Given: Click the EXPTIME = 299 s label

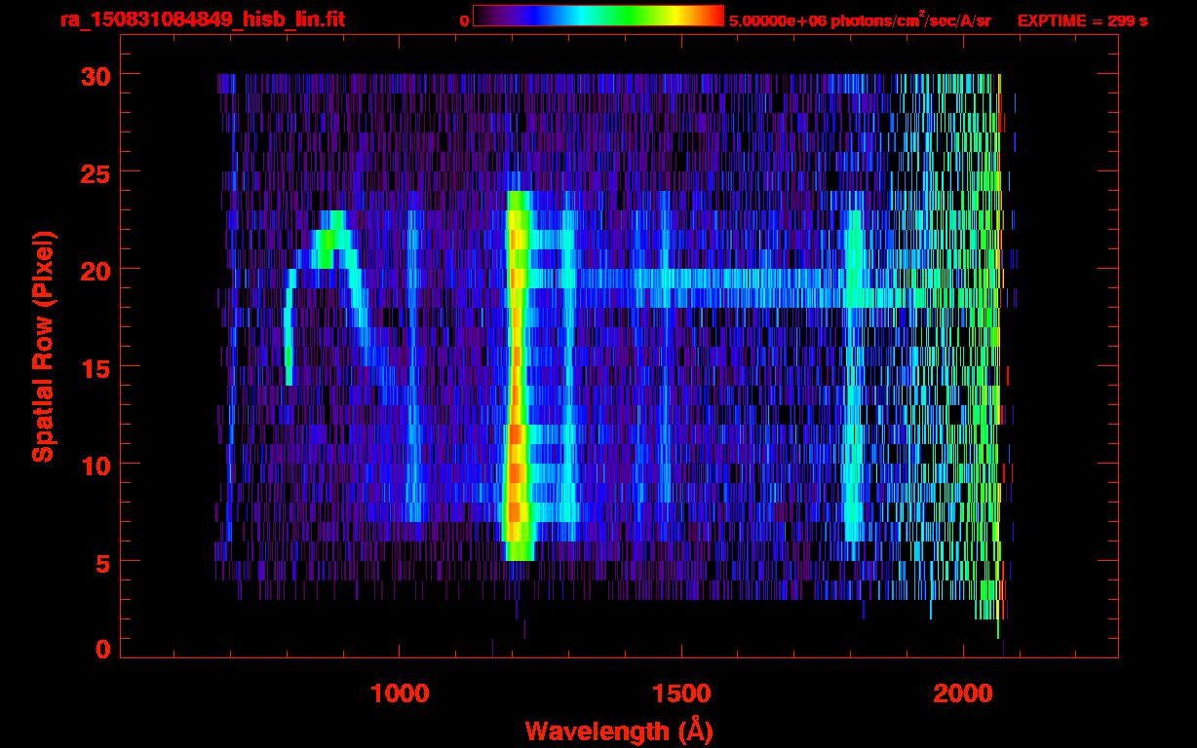Looking at the screenshot, I should pyautogui.click(x=1082, y=20).
